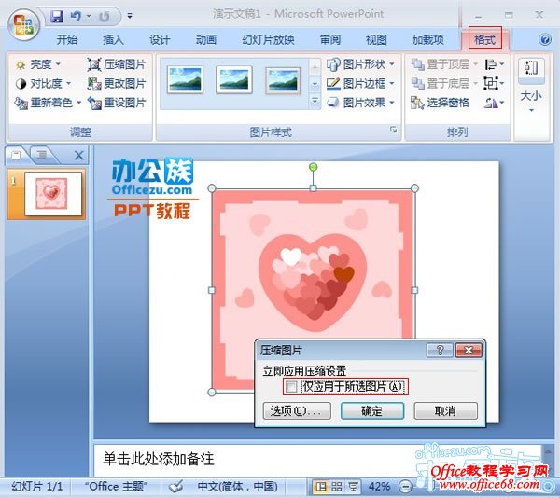The height and width of the screenshot is (498, 560).
Task: Expand the 大小 size group
Action: point(531,86)
